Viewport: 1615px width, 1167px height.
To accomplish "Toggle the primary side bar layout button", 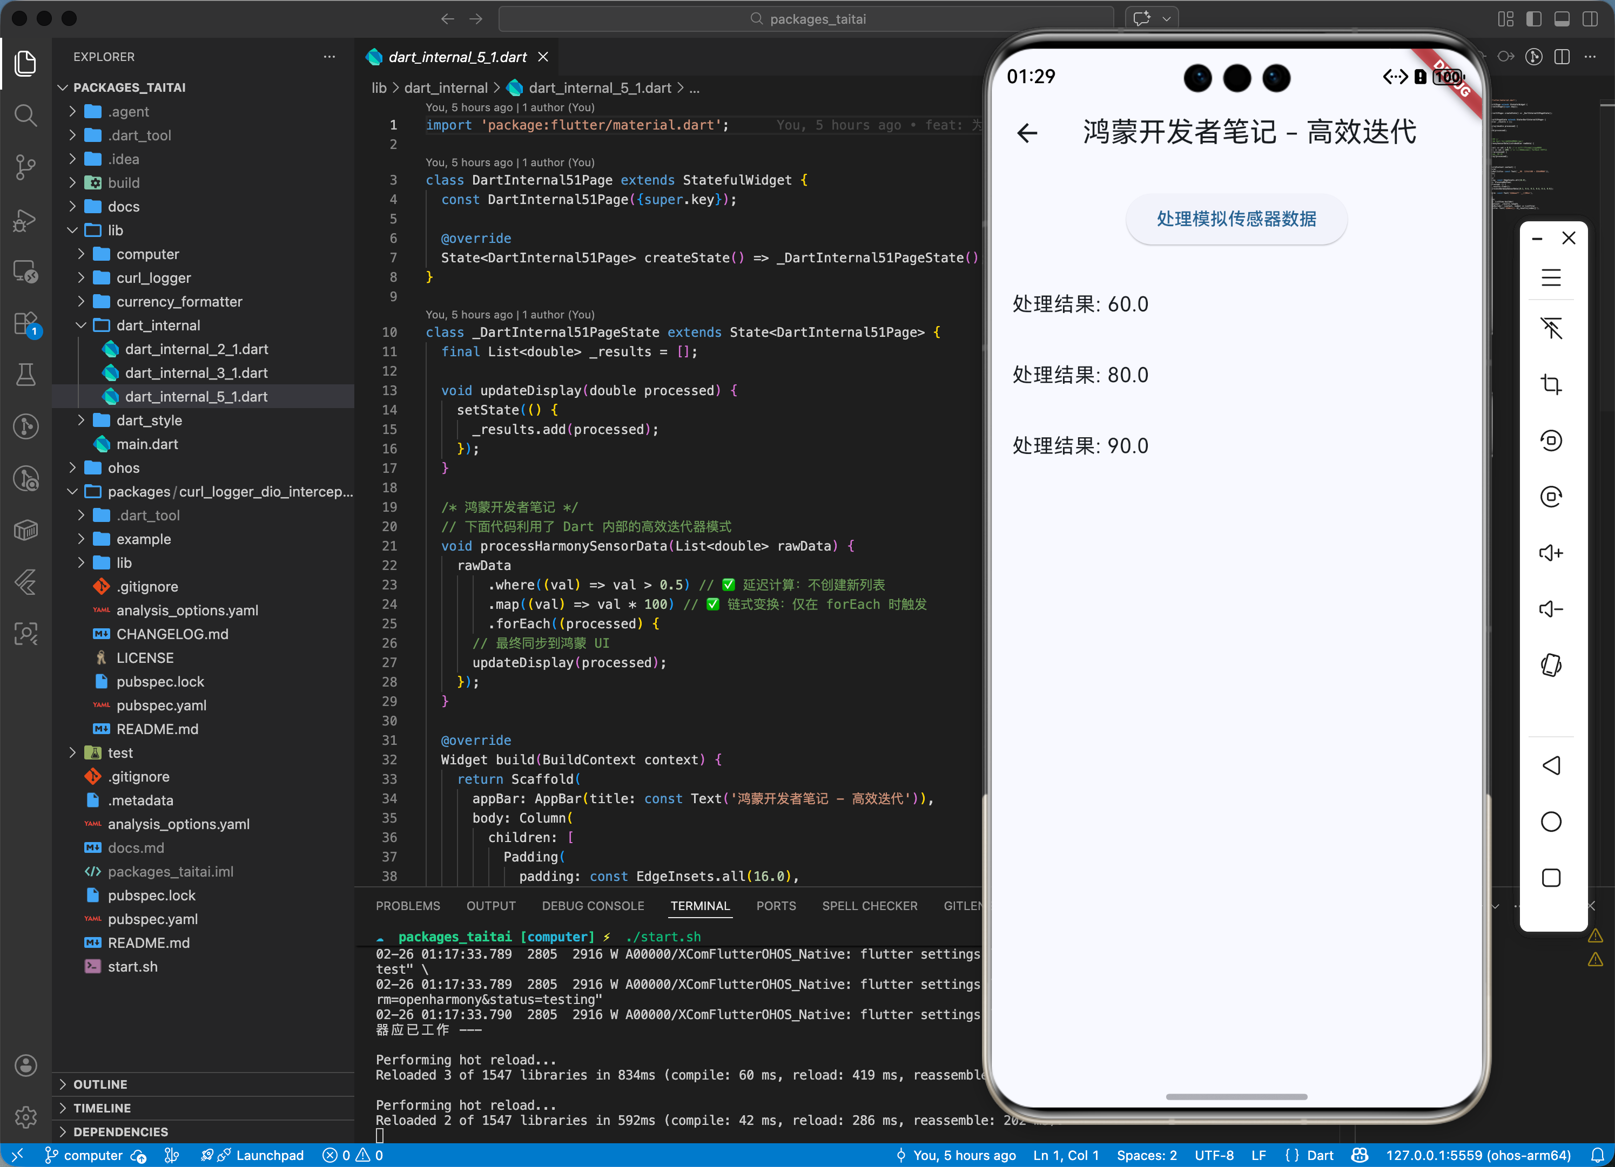I will [1534, 19].
